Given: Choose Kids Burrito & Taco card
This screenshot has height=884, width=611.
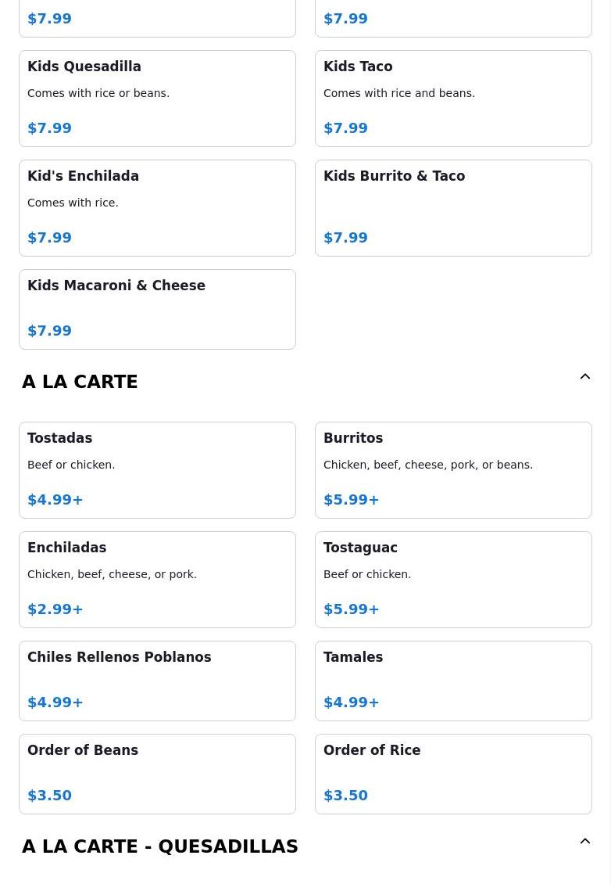Looking at the screenshot, I should (x=453, y=208).
